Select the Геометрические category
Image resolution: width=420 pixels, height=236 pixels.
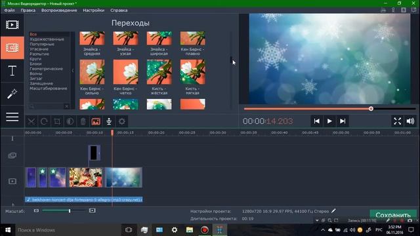coord(46,68)
